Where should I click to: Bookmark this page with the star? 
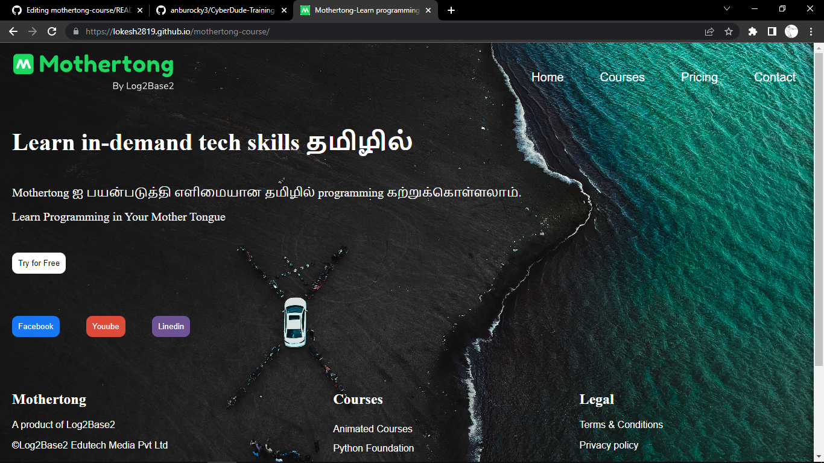[729, 31]
